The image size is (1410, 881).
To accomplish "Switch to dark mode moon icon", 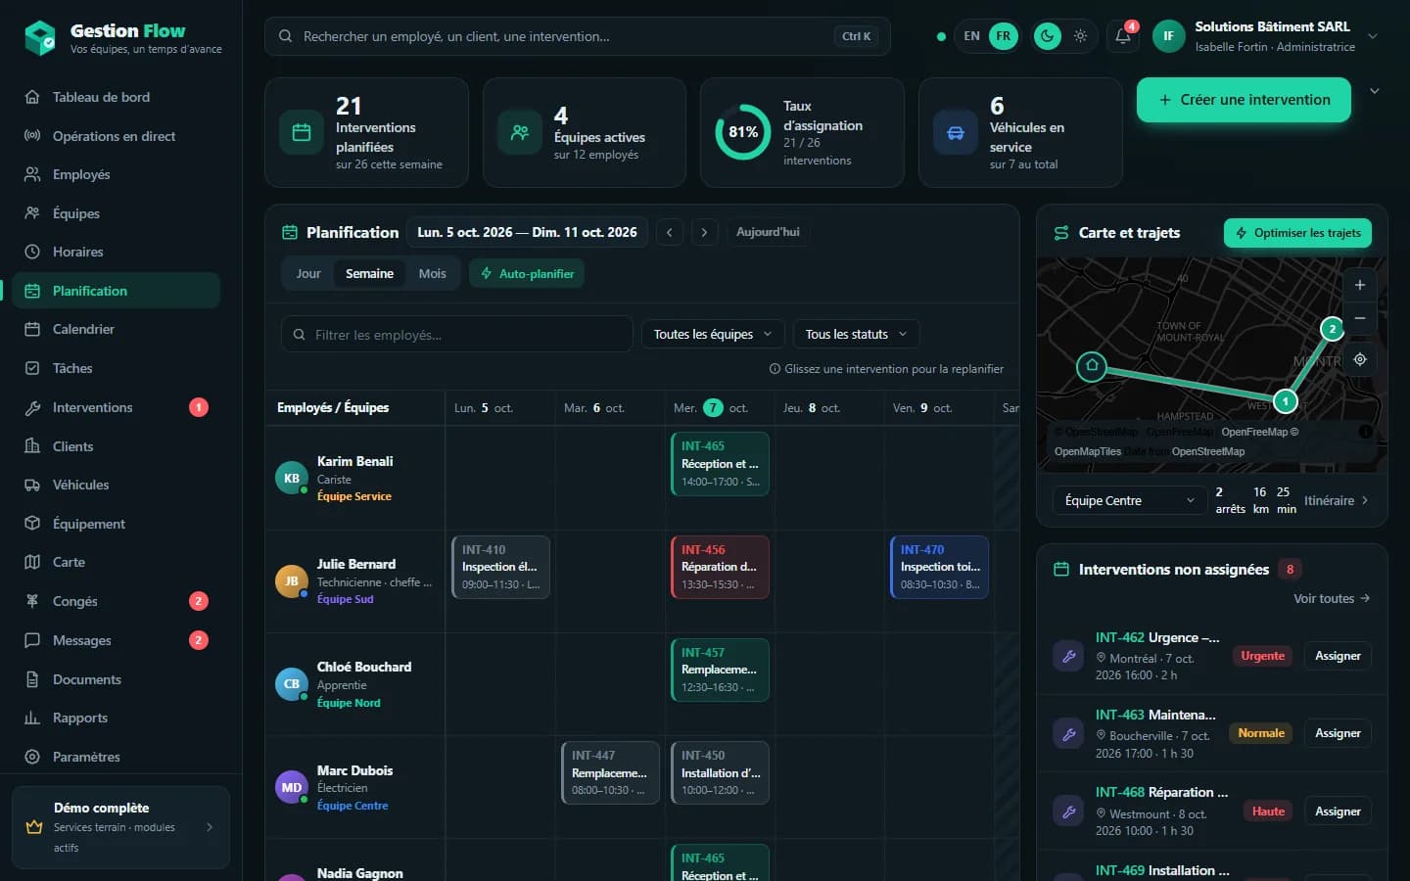I will 1048,36.
